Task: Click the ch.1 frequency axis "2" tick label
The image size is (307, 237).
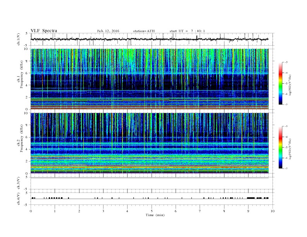Action: click(x=27, y=97)
